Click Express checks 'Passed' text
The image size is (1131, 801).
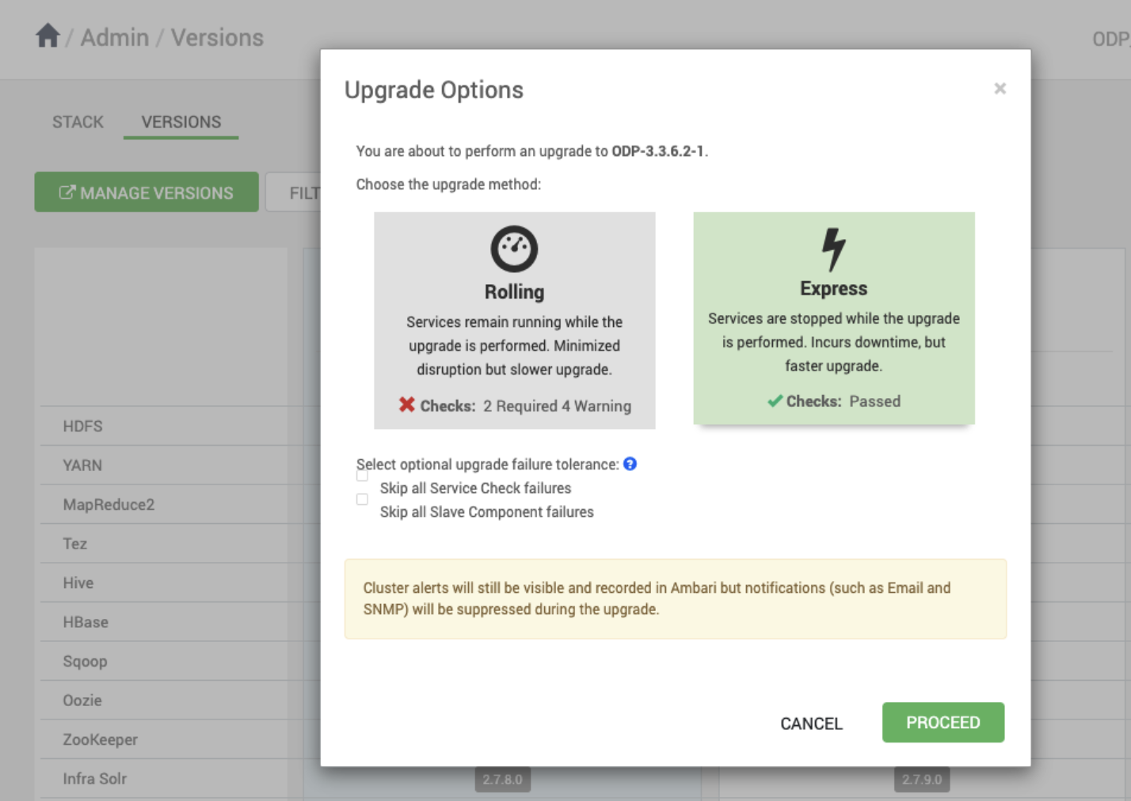pos(875,401)
